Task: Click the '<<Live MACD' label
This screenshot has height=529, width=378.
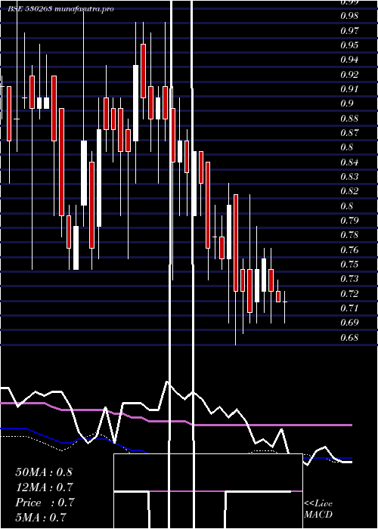Action: click(318, 509)
